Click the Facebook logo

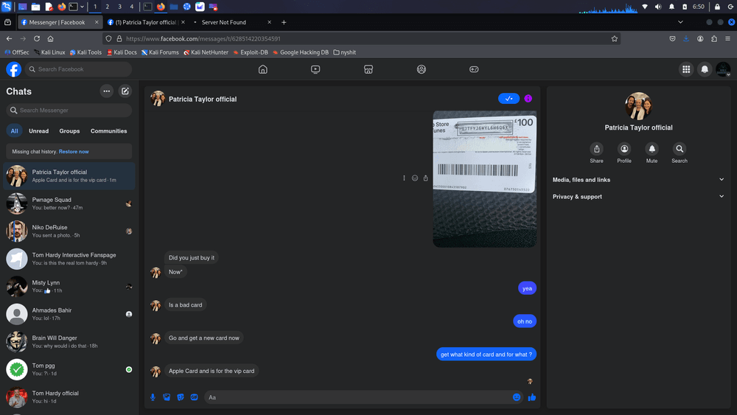[x=13, y=69]
